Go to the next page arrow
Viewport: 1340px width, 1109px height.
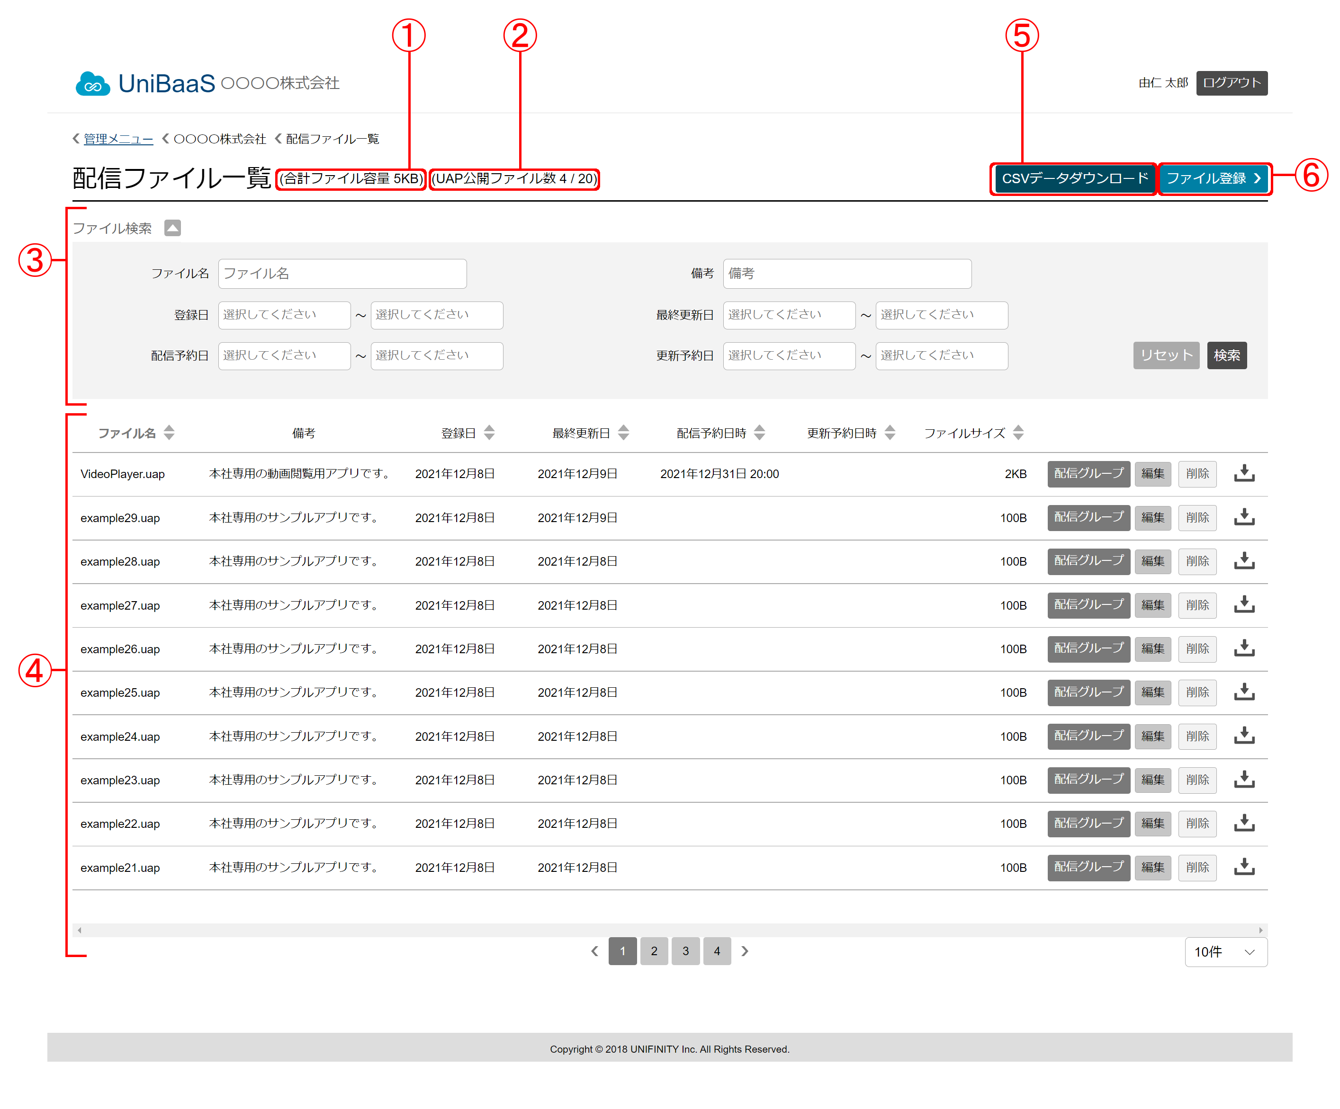click(745, 951)
